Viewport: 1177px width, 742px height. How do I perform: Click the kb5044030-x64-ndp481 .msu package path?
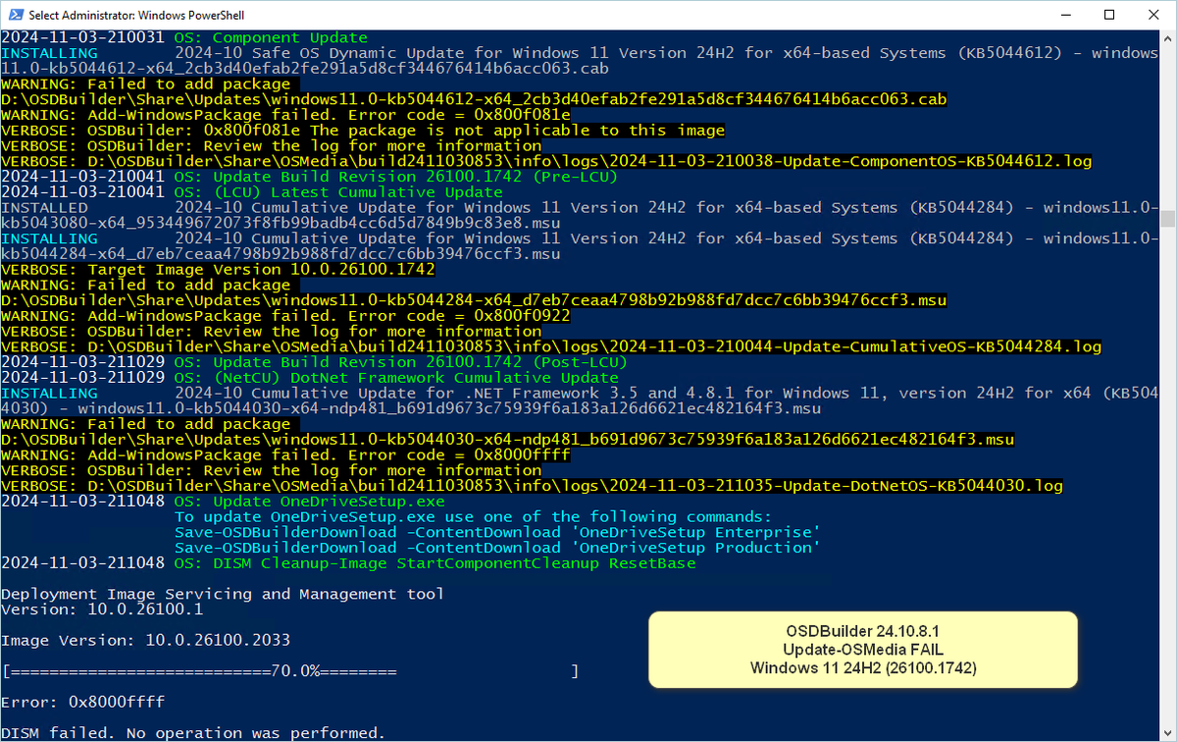coord(508,440)
